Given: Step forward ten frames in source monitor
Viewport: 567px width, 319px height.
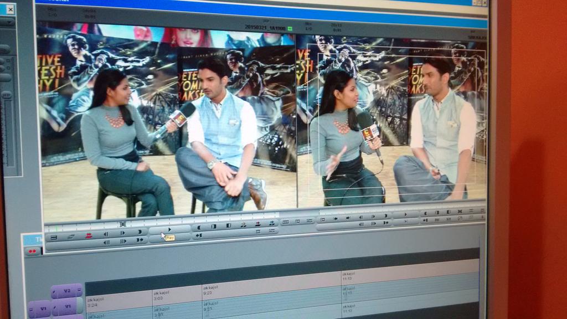Looking at the screenshot, I should click(123, 241).
